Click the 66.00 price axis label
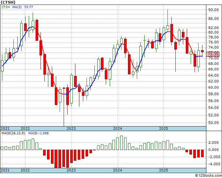The image size is (222, 178). (x=214, y=69)
